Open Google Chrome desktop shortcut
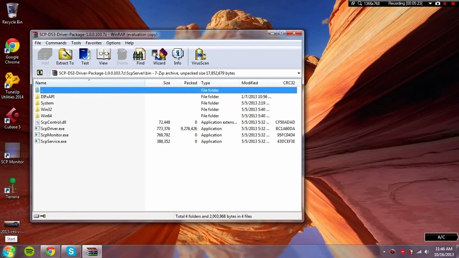The image size is (459, 258). 12,52
